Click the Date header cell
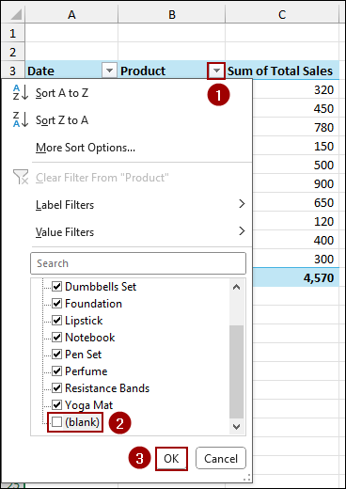 (x=71, y=71)
